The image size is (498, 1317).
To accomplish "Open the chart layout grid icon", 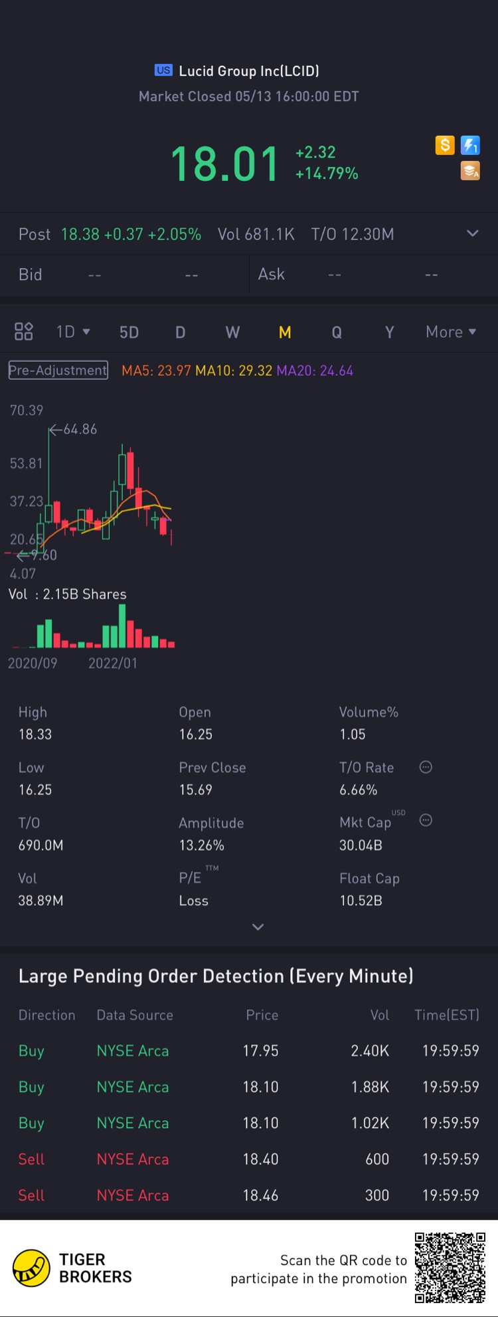I will pos(24,331).
